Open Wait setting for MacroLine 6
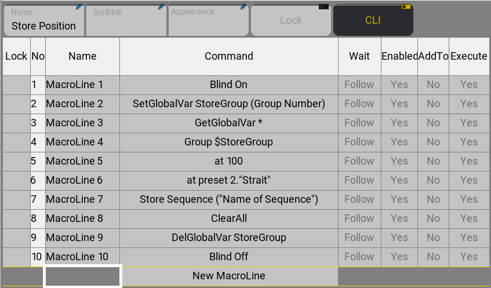The image size is (491, 288). click(x=359, y=180)
